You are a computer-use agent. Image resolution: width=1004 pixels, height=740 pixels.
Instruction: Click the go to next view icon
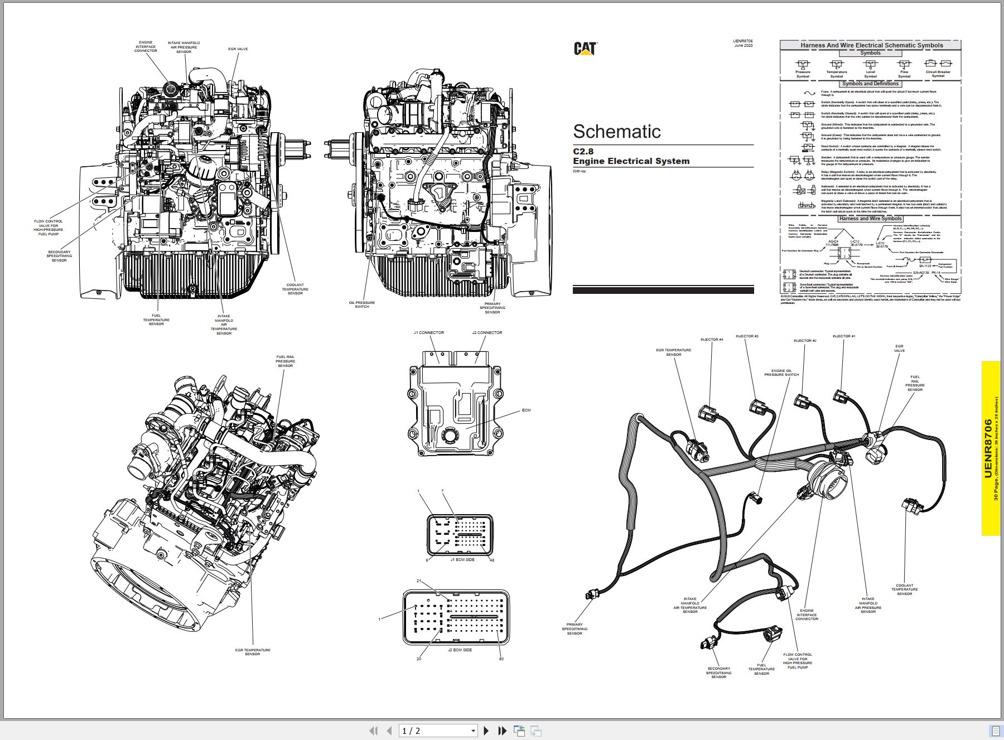(536, 731)
